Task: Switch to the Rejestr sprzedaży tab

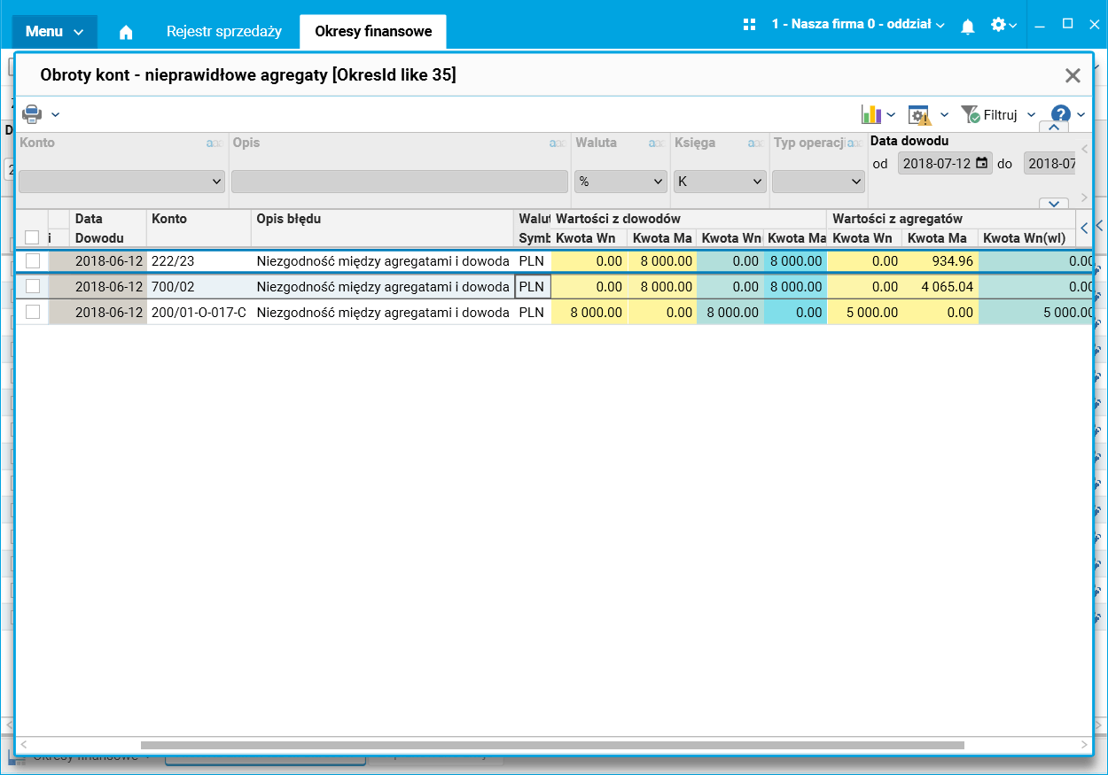Action: (x=224, y=31)
